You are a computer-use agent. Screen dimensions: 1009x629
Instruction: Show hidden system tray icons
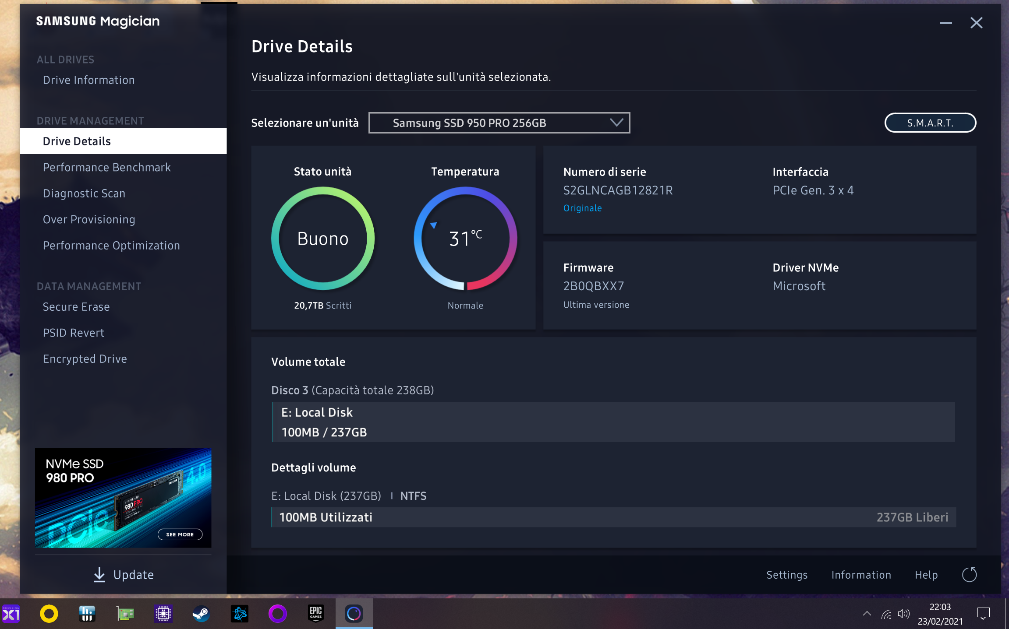(x=867, y=614)
